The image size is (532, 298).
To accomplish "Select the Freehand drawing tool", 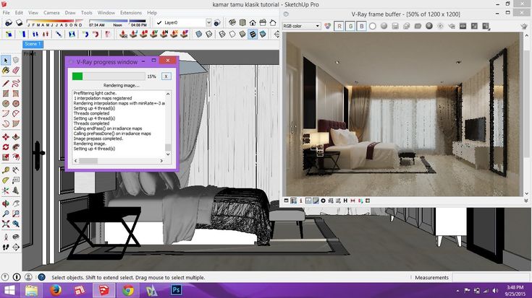I will (16, 83).
